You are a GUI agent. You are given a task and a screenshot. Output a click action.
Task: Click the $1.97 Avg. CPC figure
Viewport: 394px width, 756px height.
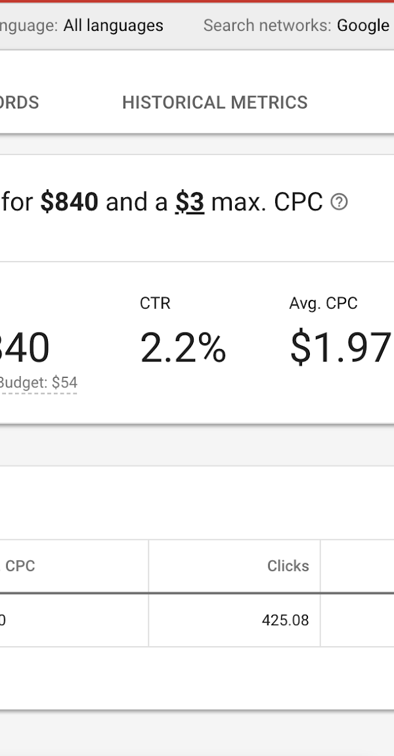(341, 348)
